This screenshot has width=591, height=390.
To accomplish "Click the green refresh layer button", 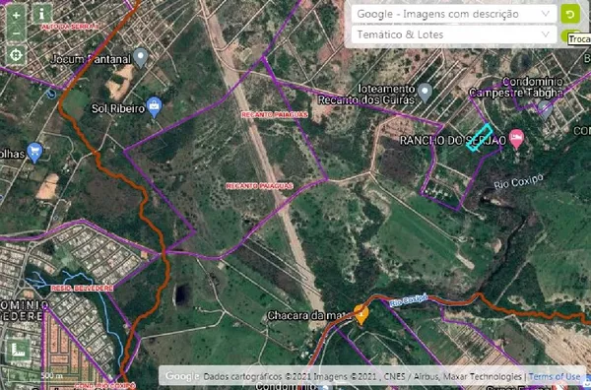I will [570, 15].
